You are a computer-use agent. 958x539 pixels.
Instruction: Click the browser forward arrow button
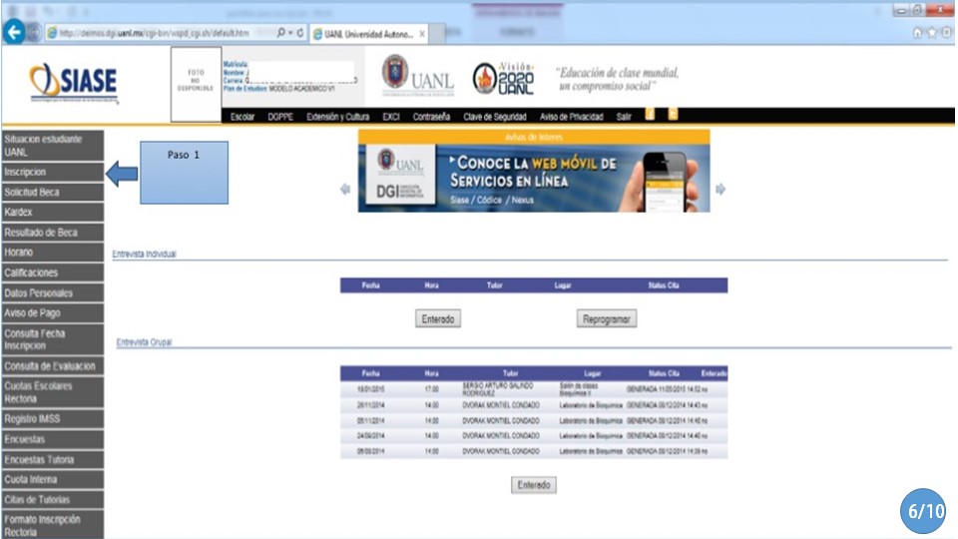(x=34, y=33)
